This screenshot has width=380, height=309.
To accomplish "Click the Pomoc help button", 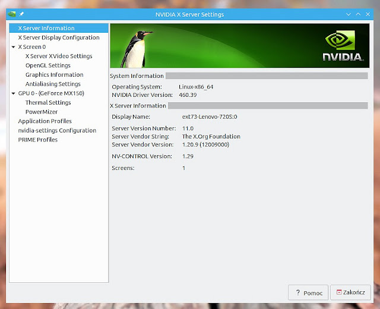I will coord(308,293).
